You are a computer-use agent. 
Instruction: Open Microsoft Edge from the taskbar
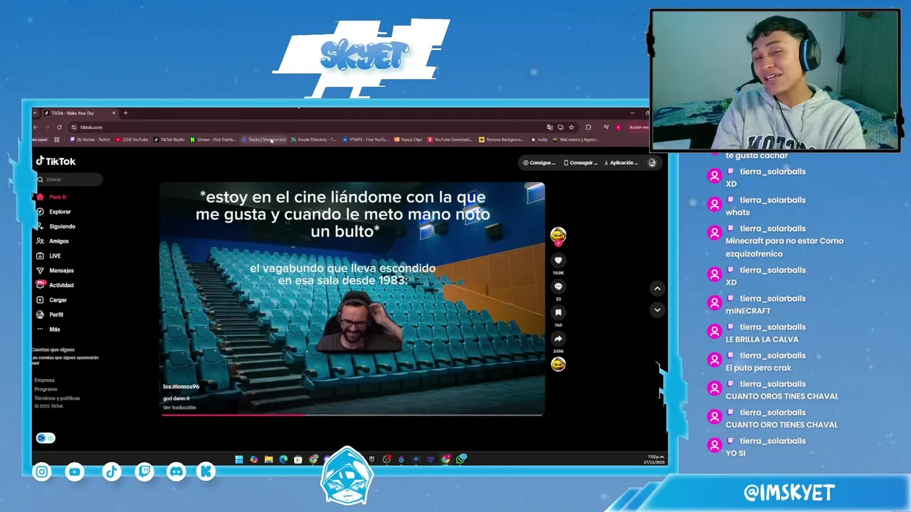[x=283, y=459]
